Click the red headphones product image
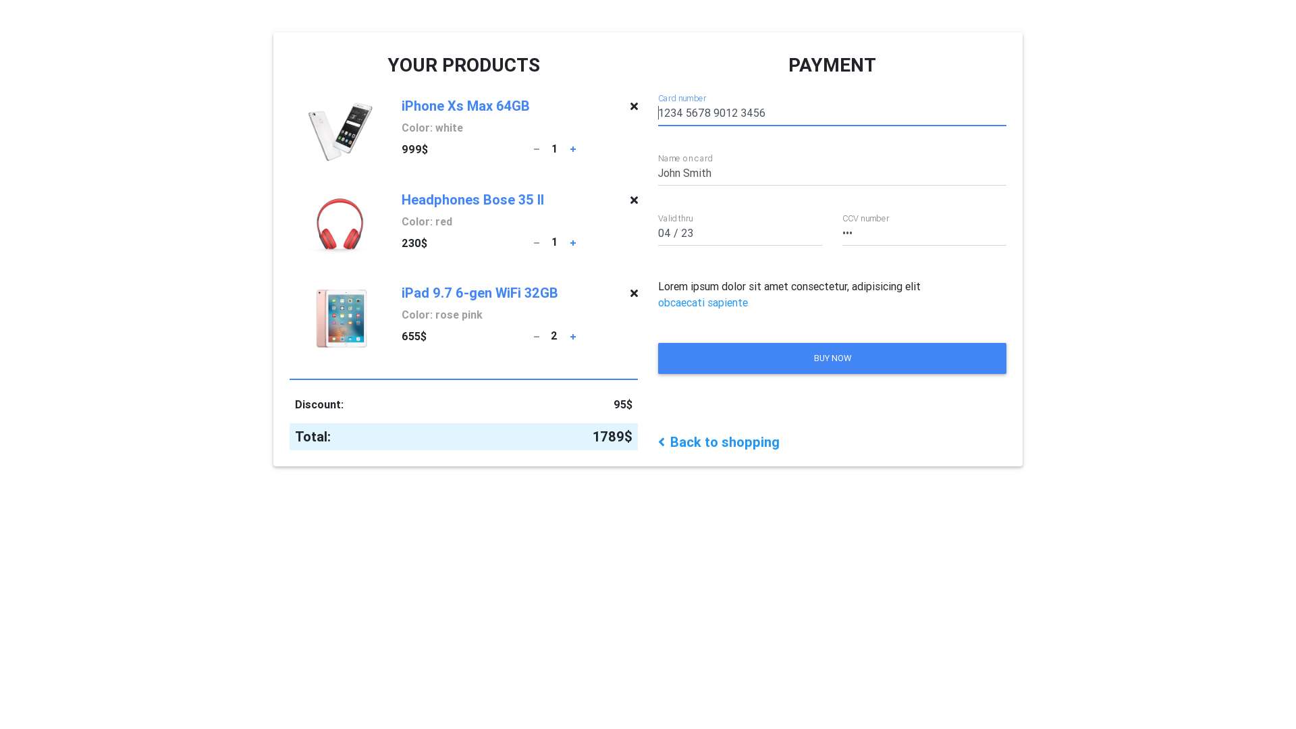 (x=340, y=225)
